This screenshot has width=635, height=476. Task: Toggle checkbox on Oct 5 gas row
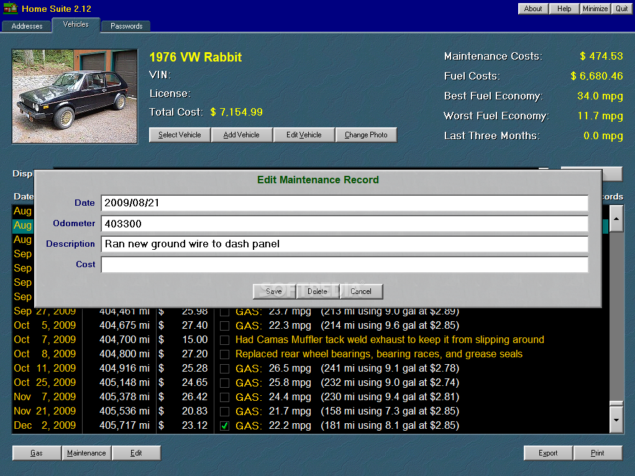[224, 326]
